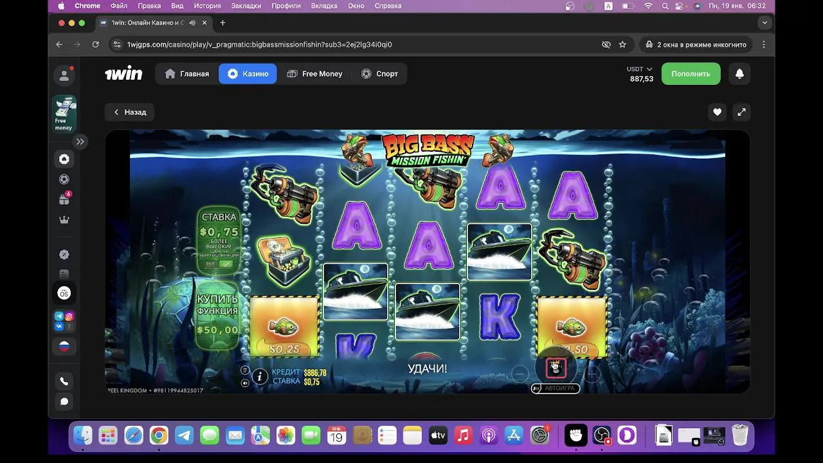Screen dimensions: 823x463
Task: Open the user profile avatar in sidebar
Action: (64, 76)
